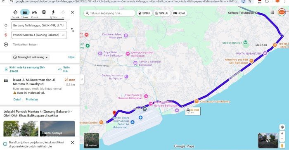Click the red destination pin
The image size is (289, 150).
[x=114, y=113]
